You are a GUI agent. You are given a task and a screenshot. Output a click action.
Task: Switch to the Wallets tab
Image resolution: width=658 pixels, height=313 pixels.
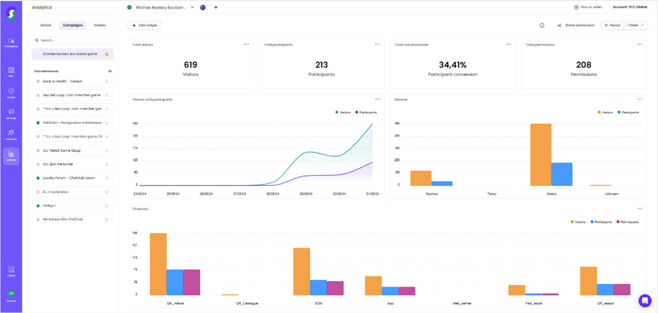point(100,25)
